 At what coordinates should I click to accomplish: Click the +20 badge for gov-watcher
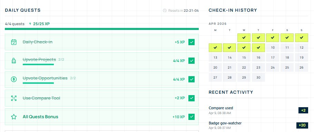click(x=302, y=125)
